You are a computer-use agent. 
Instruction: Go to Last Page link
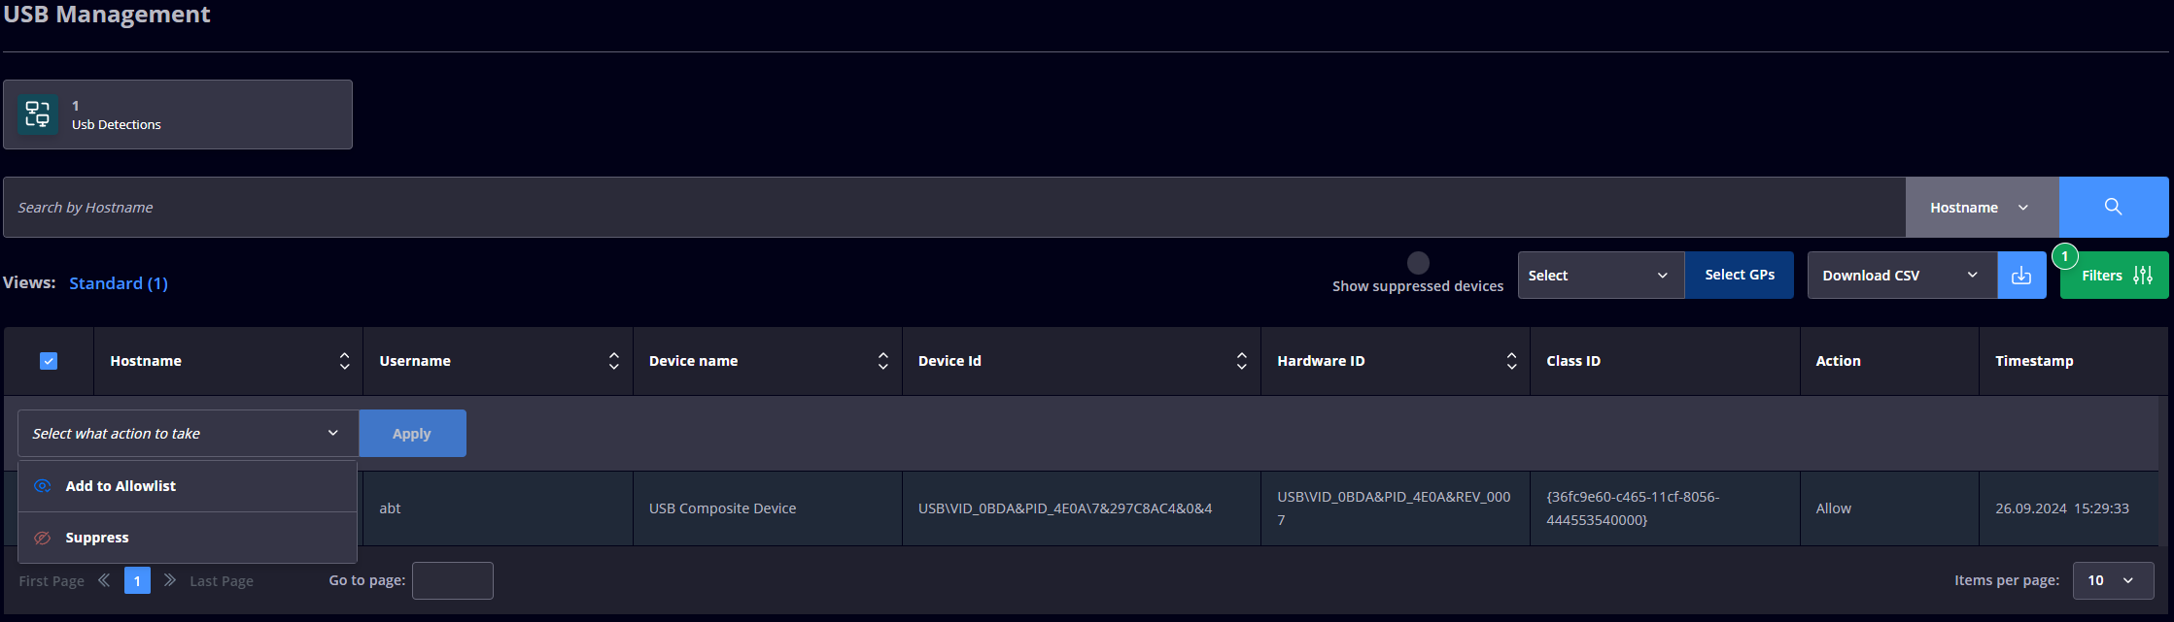point(222,581)
